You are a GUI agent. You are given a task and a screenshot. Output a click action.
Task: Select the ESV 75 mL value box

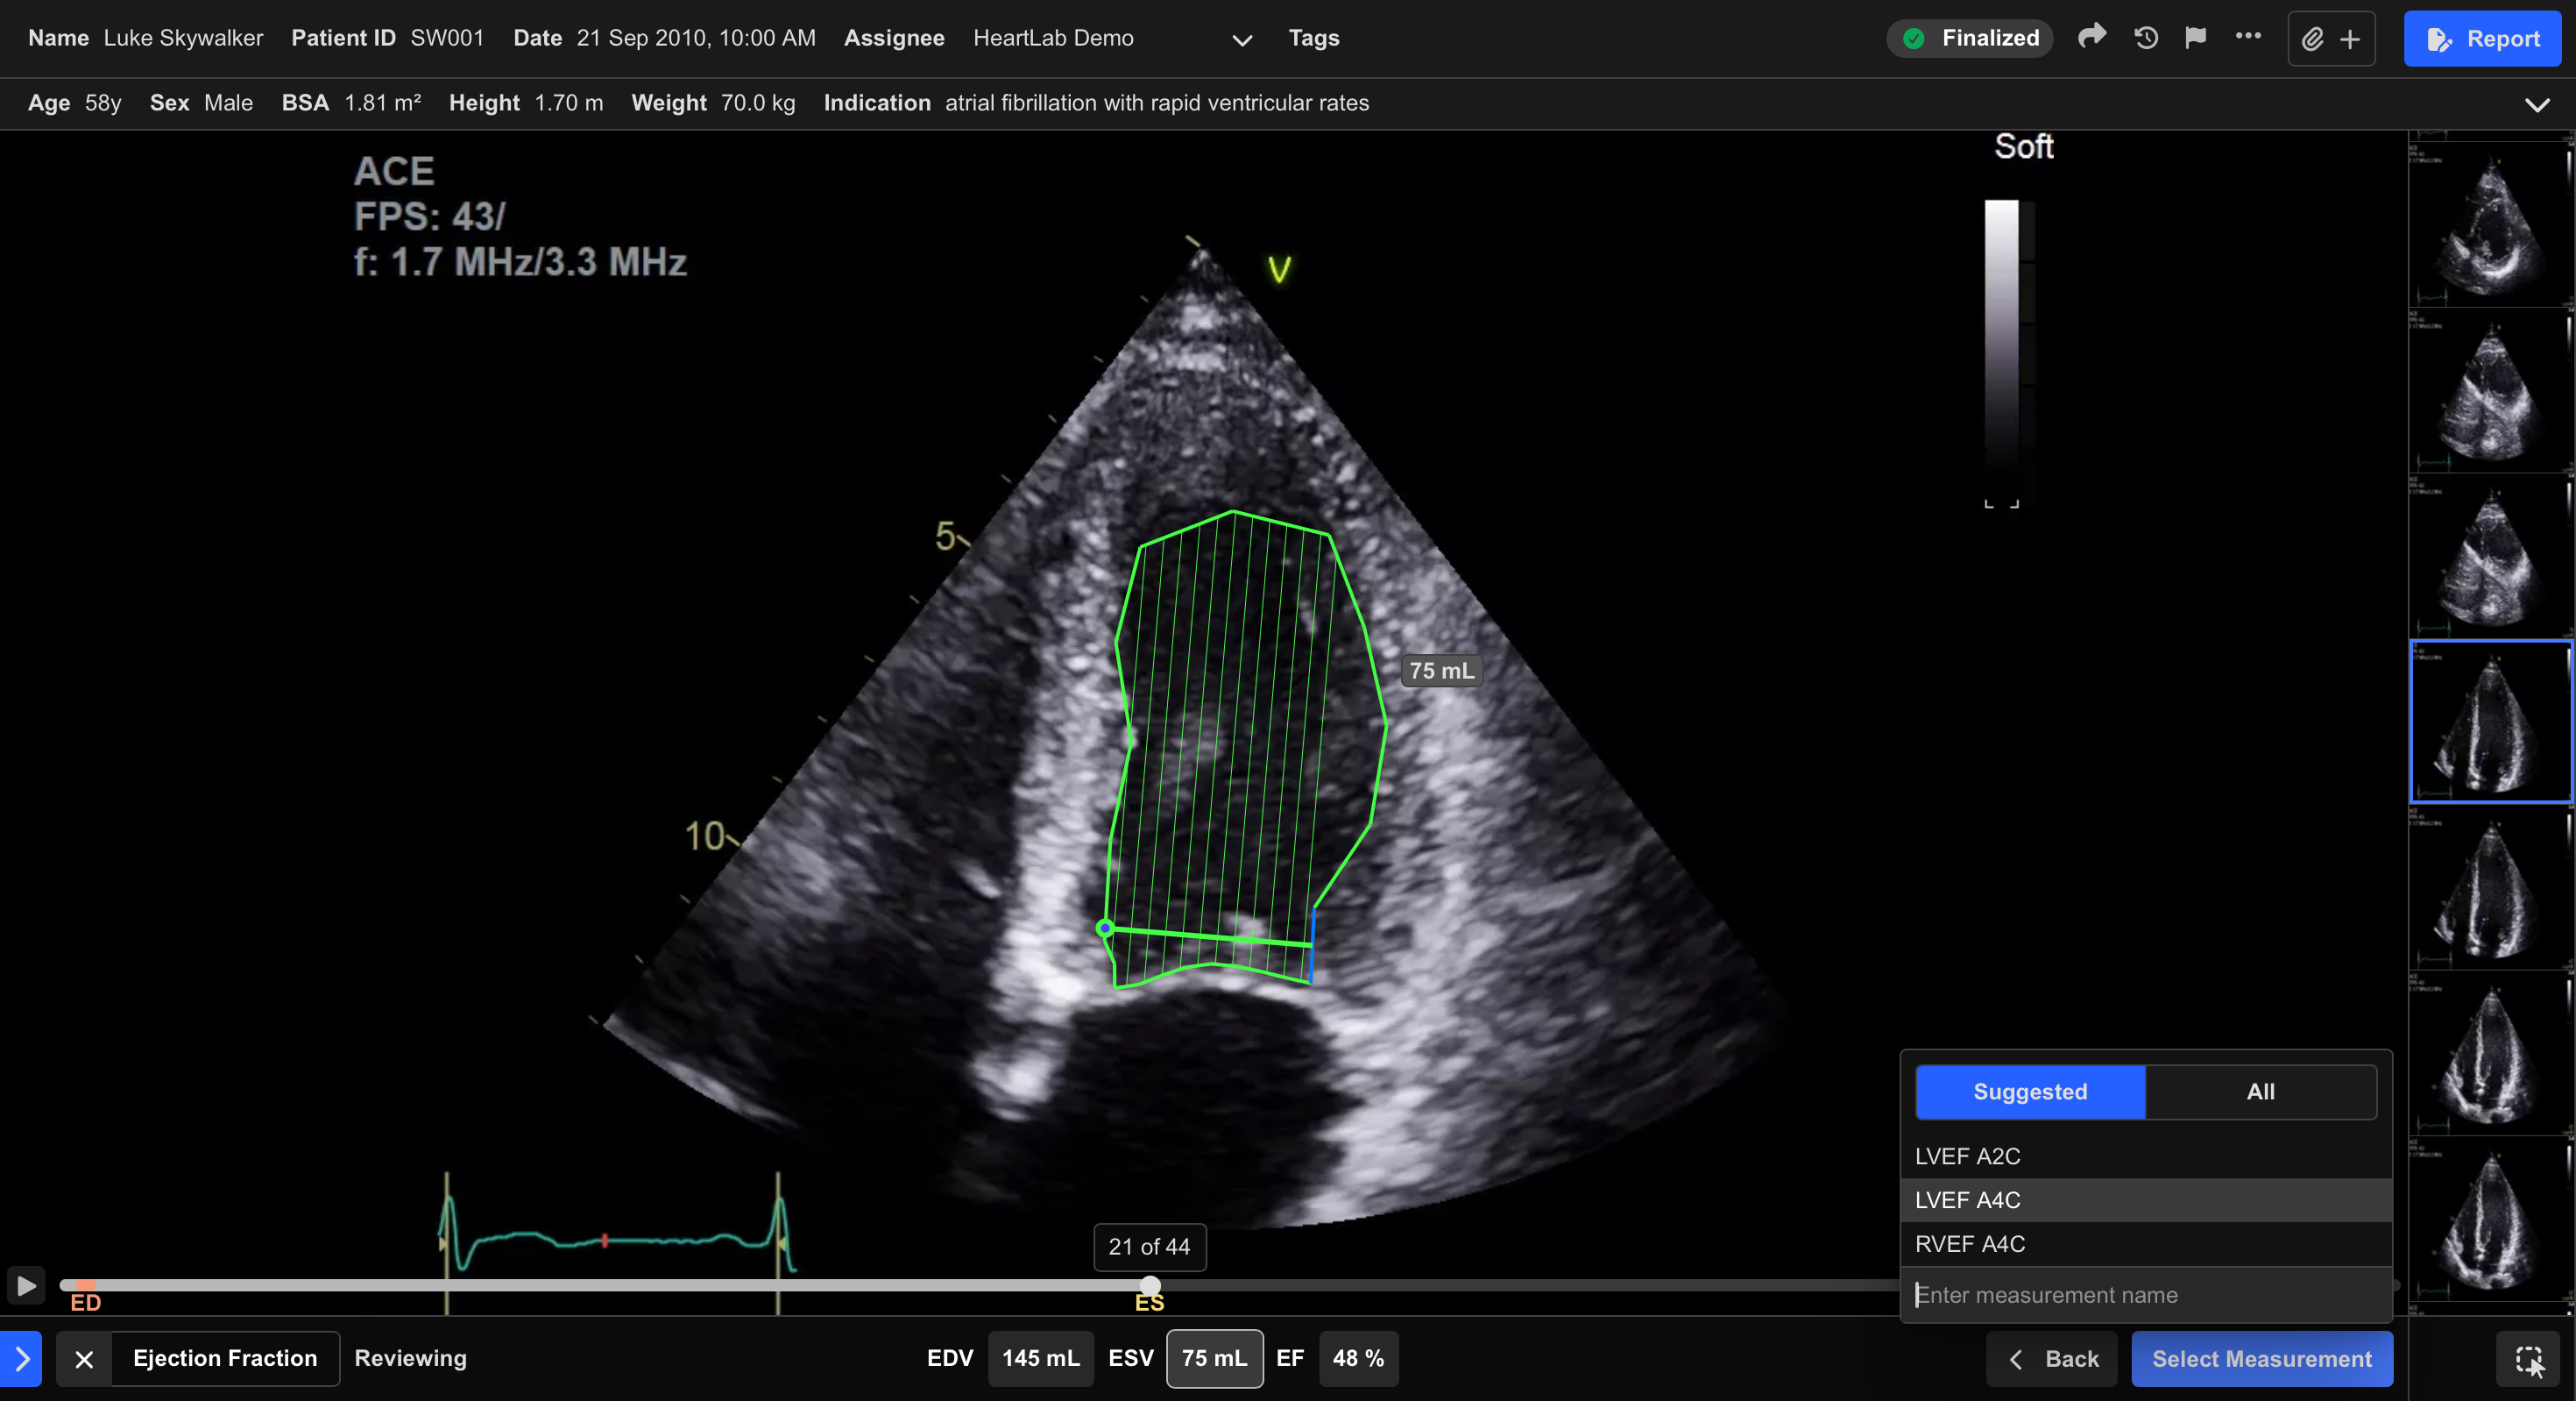pyautogui.click(x=1214, y=1358)
